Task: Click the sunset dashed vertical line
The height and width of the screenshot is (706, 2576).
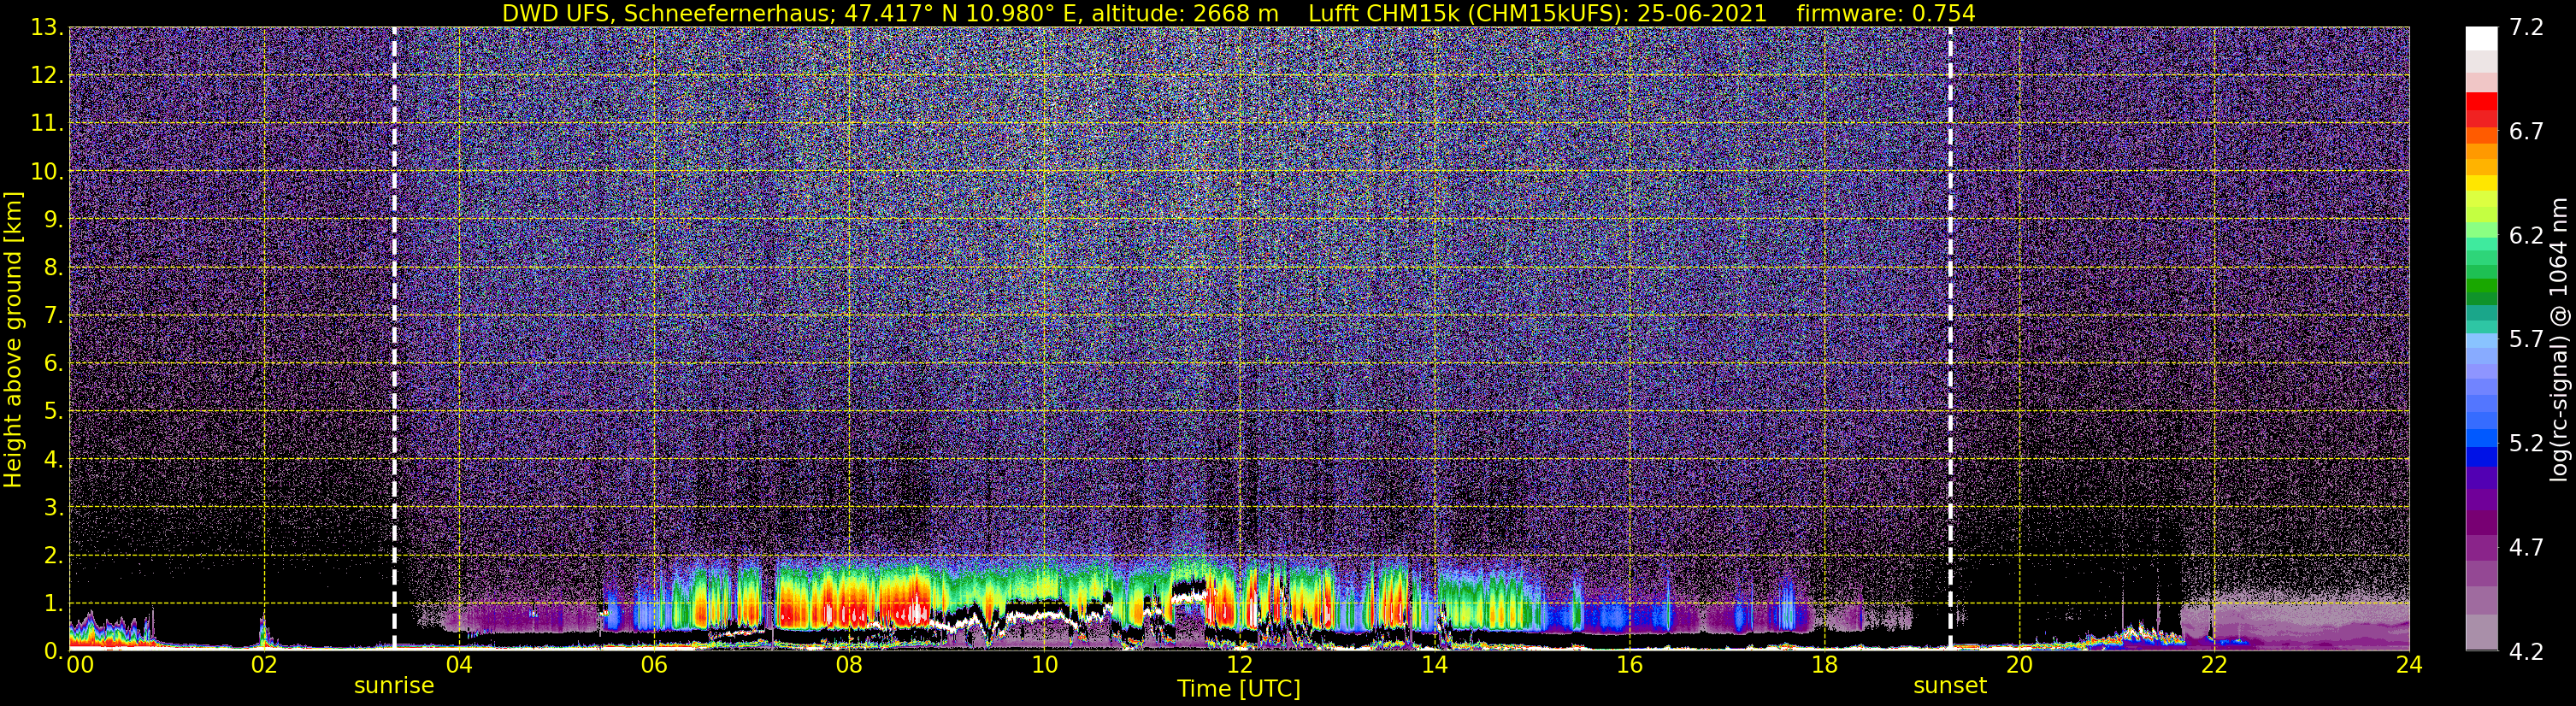Action: click(1950, 338)
